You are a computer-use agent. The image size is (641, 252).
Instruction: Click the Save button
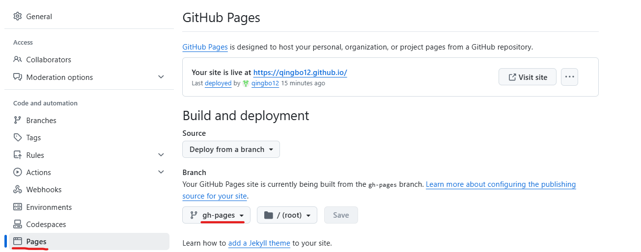point(341,215)
